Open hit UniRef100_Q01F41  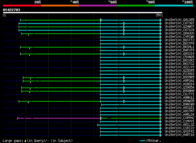tap(179, 132)
